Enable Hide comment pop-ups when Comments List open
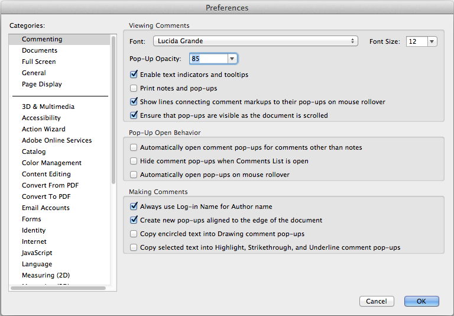454x316 pixels. [134, 161]
